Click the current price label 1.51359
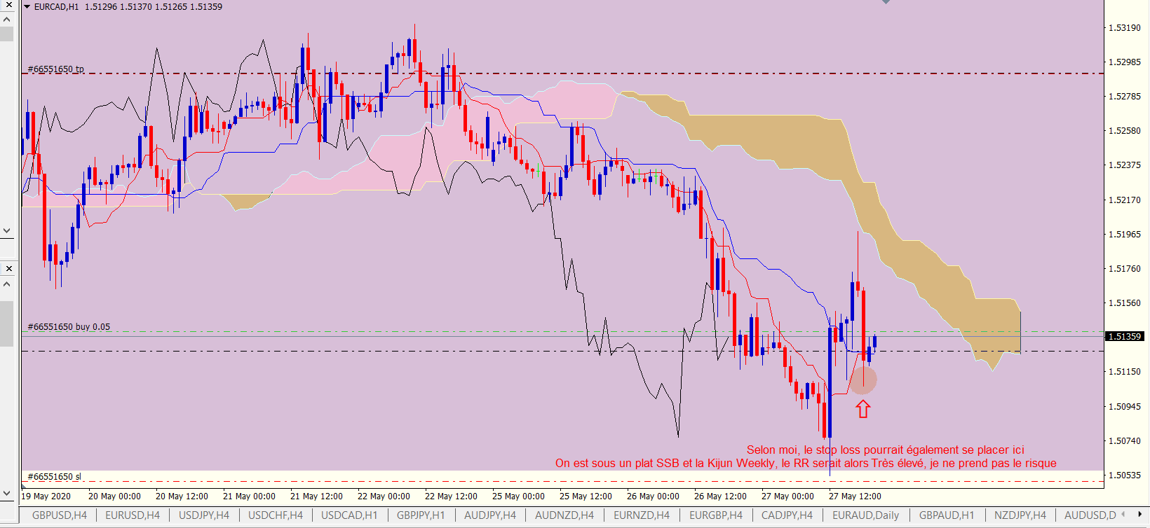The height and width of the screenshot is (528, 1150). pyautogui.click(x=1125, y=337)
